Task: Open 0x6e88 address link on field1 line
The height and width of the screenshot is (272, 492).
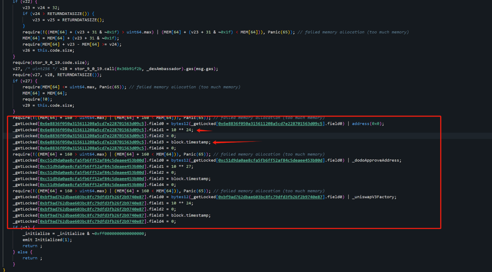Action: (x=92, y=130)
